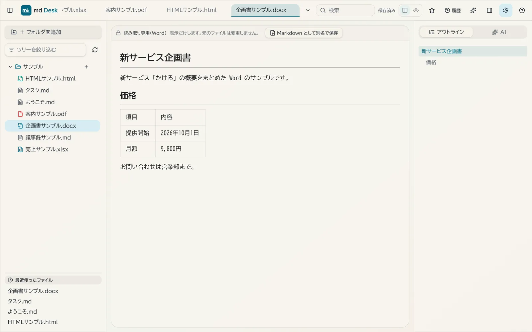Click the search field
532x332 pixels.
point(345,10)
